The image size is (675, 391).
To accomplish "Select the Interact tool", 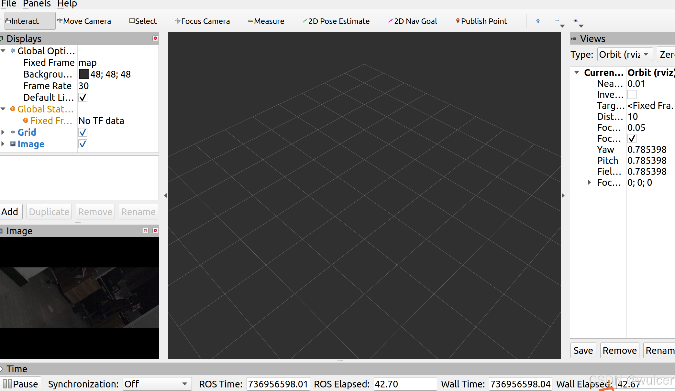I will pyautogui.click(x=23, y=21).
